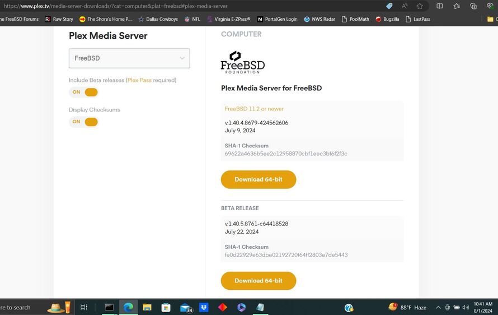
Task: Show hidden system tray icons
Action: pos(438,307)
